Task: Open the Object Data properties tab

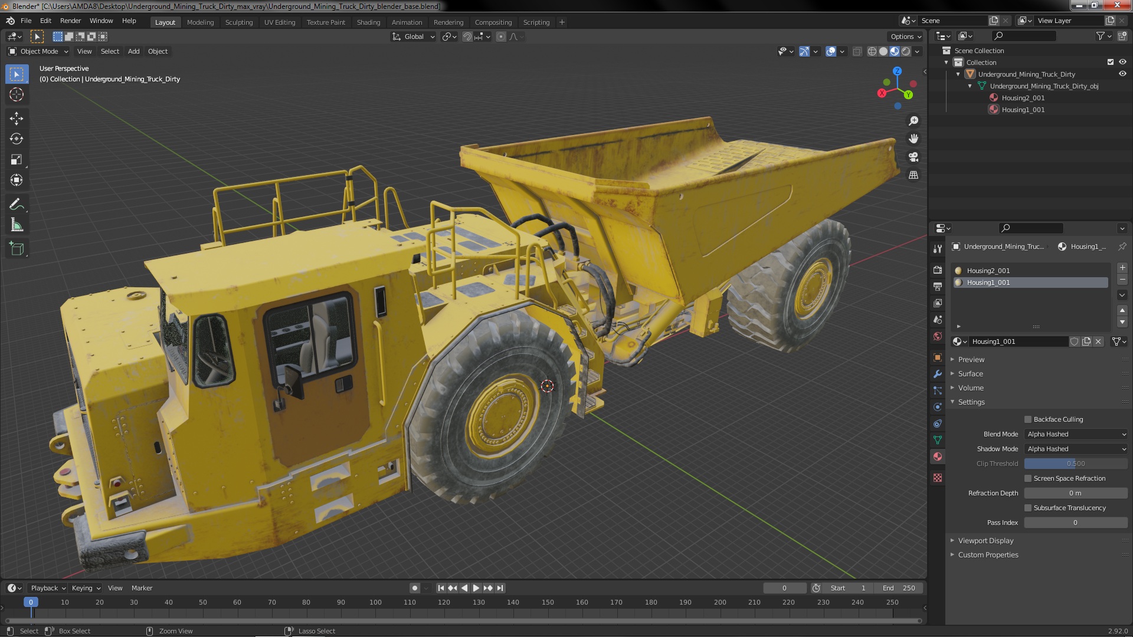Action: [938, 440]
